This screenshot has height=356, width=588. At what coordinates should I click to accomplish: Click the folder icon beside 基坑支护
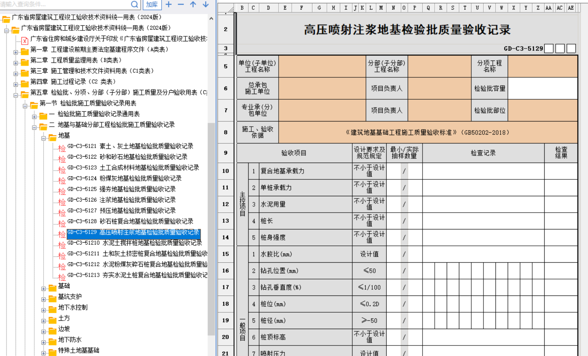click(x=52, y=299)
